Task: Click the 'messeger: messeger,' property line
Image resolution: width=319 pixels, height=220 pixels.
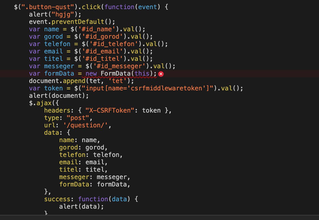Action: 95,177
